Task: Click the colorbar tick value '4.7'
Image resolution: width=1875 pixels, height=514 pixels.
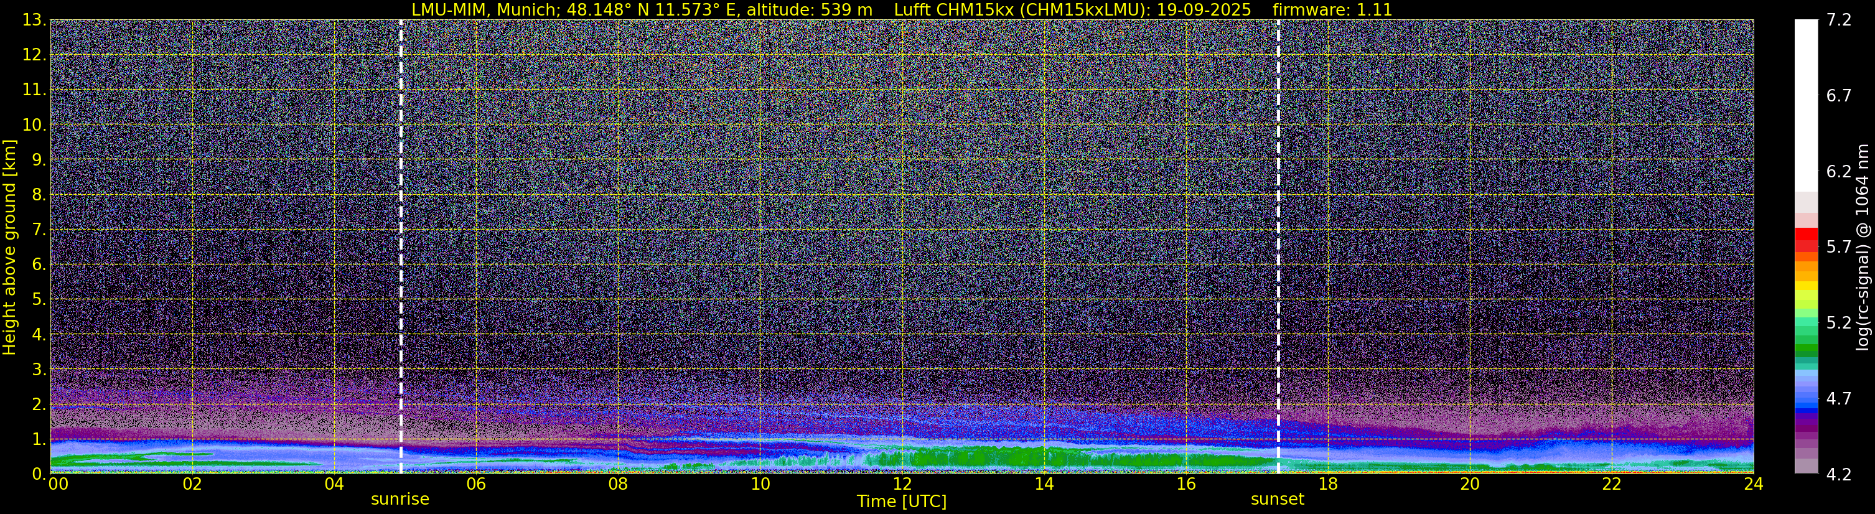Action: 1839,398
